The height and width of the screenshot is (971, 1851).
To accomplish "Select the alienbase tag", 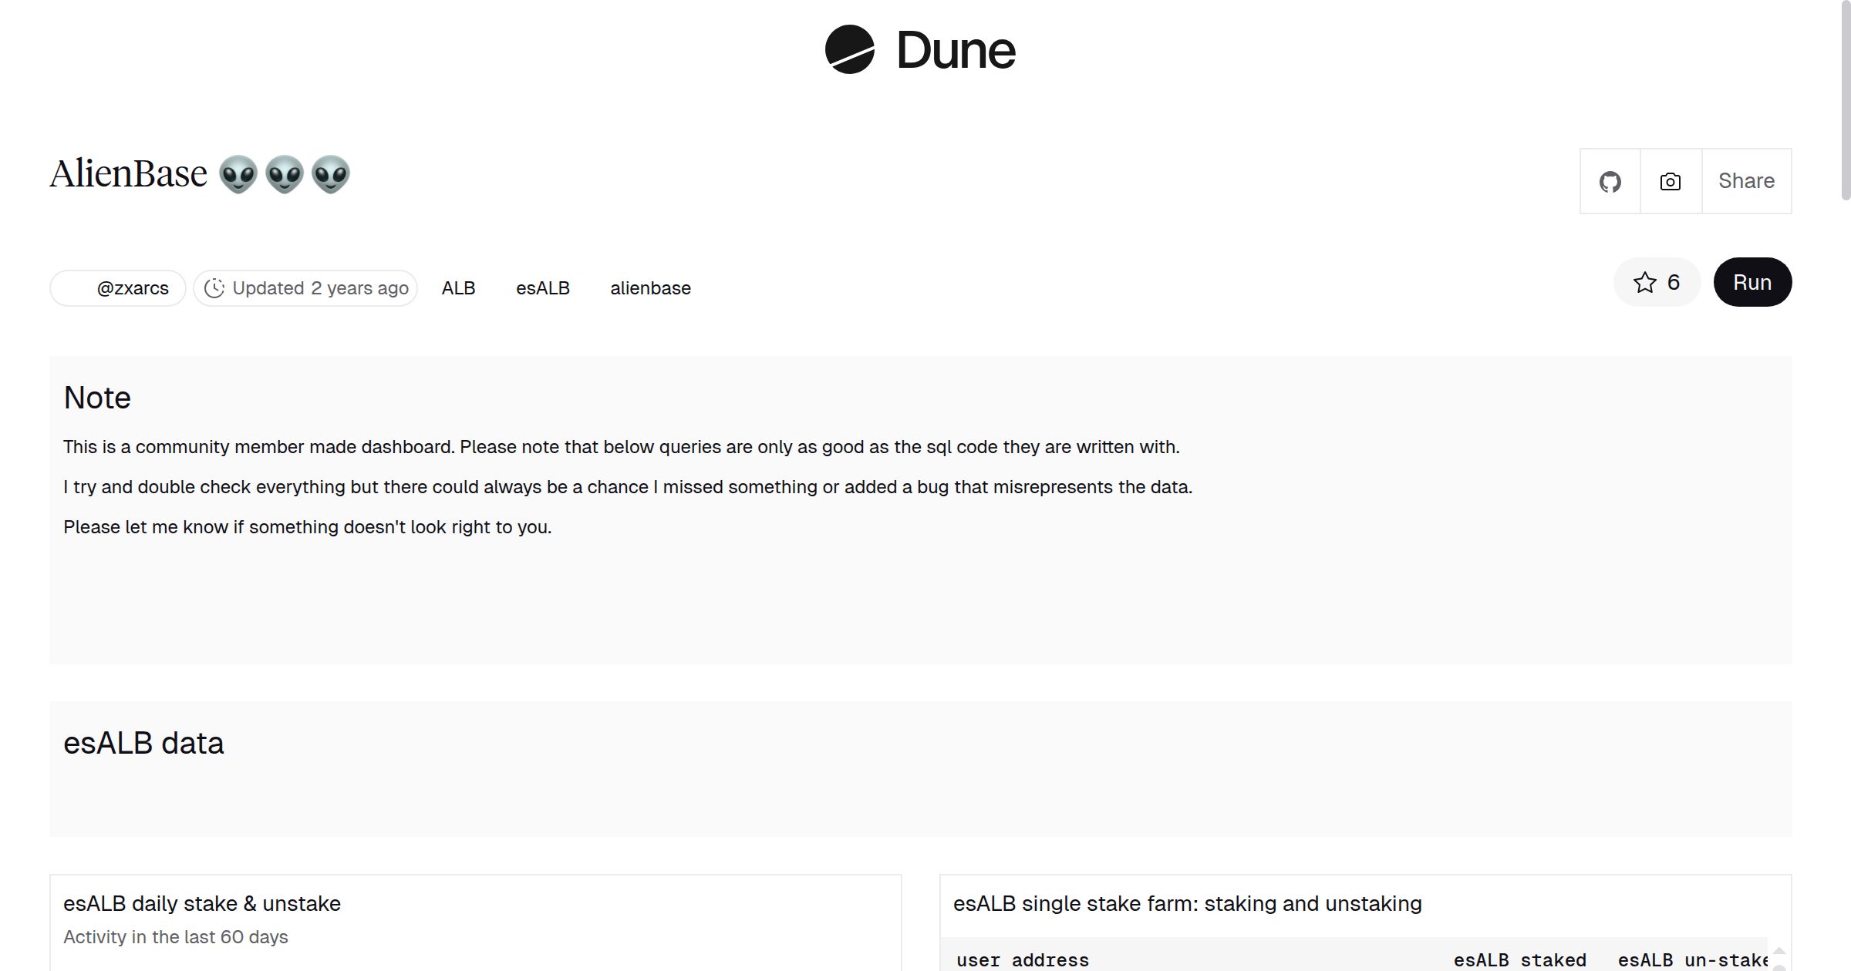I will tap(650, 288).
